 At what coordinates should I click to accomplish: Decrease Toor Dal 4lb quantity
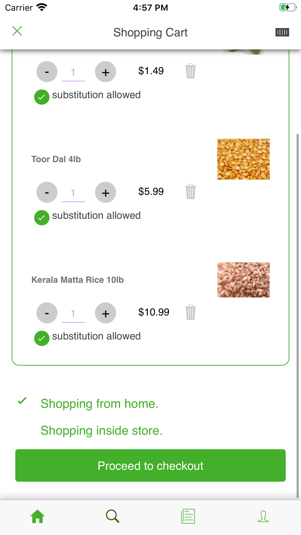click(47, 193)
